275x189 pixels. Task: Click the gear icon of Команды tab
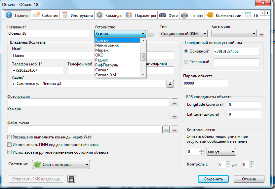point(99,15)
